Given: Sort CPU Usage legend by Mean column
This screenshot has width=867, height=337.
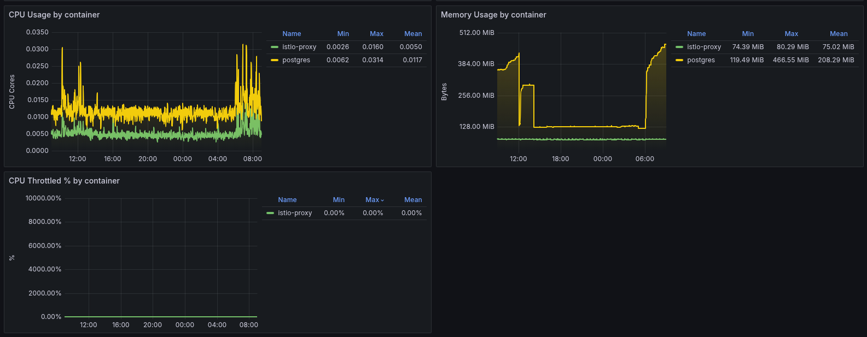Looking at the screenshot, I should pos(413,34).
